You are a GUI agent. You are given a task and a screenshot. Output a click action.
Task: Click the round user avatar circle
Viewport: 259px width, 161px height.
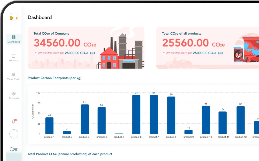click(14, 134)
